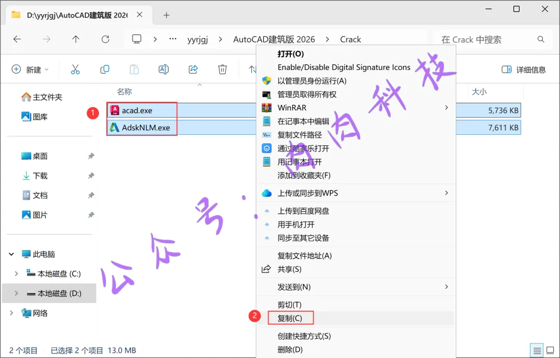The image size is (560, 358).
Task: Click the Share icon in toolbar
Action: point(193,70)
